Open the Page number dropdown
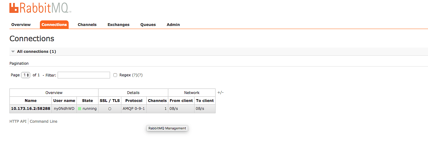428x141 pixels. point(26,75)
